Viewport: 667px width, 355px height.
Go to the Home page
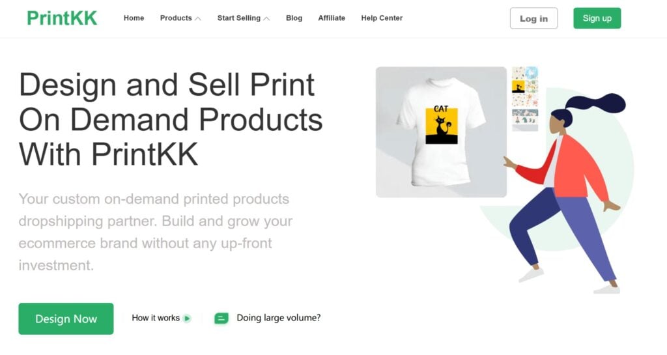pyautogui.click(x=134, y=18)
